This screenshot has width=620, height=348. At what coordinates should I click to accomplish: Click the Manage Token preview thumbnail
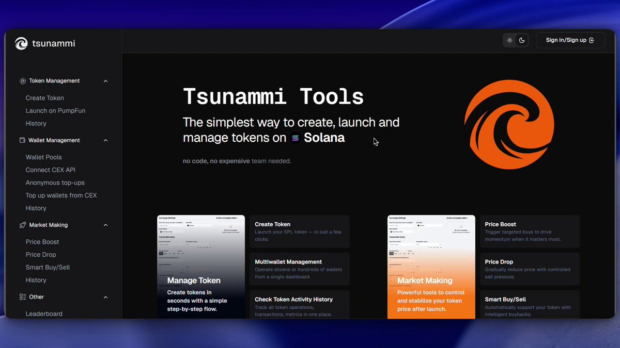tap(201, 267)
